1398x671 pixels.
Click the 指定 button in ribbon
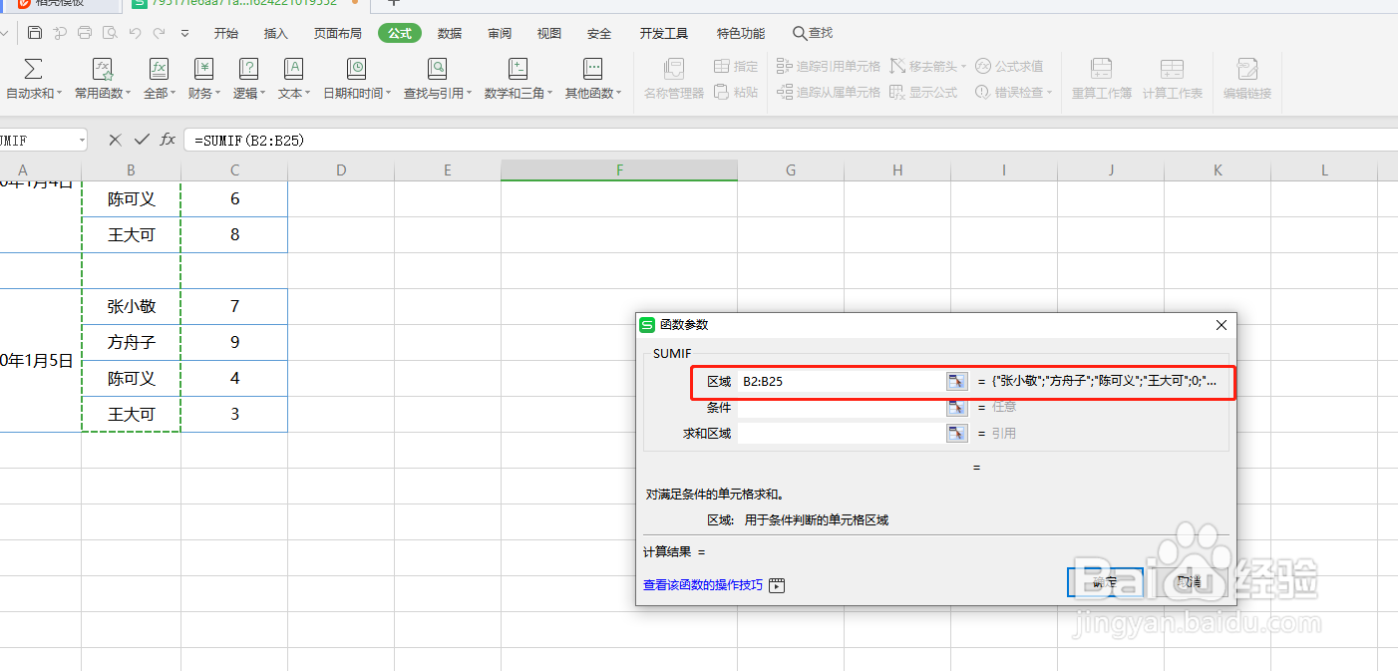click(736, 66)
